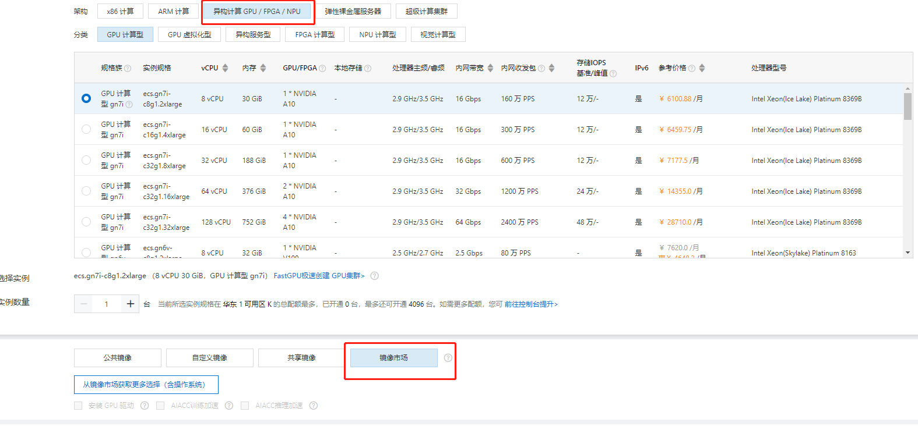This screenshot has width=918, height=426.
Task: Choose 异构计算 GPU / FPGA / NPU architecture
Action: point(257,11)
